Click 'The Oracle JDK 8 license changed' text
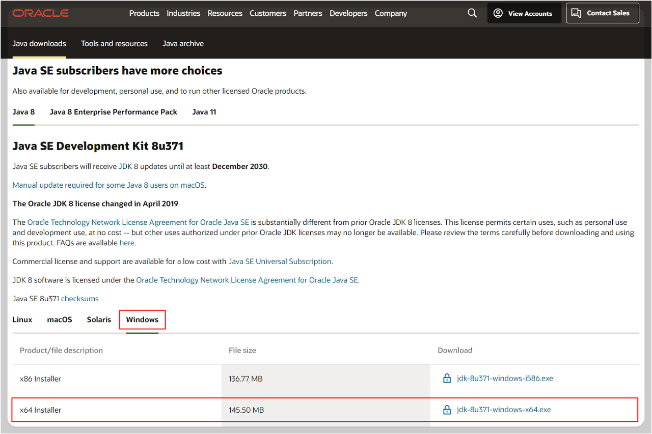The image size is (652, 434). 95,204
